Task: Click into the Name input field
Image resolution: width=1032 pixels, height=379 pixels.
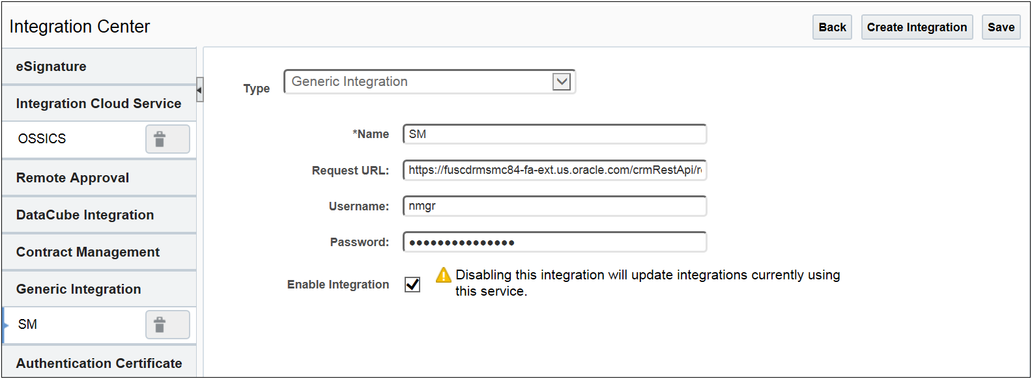Action: 554,134
